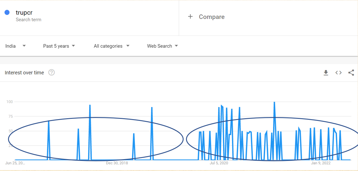The height and width of the screenshot is (171, 358).
Task: Open the India region dropdown
Action: click(x=15, y=46)
